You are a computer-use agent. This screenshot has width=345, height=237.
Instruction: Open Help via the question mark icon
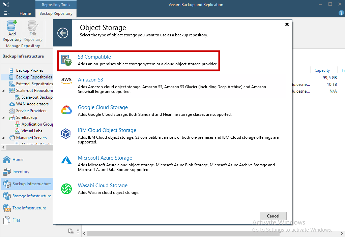(341, 12)
